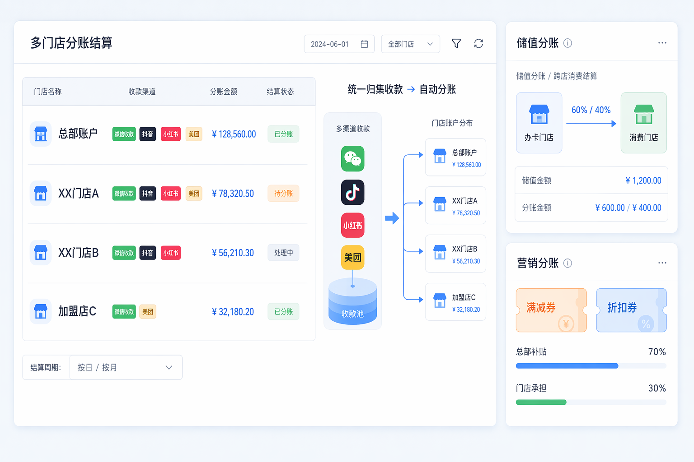Click the 结算状态 column header
The image size is (694, 462).
[x=280, y=92]
